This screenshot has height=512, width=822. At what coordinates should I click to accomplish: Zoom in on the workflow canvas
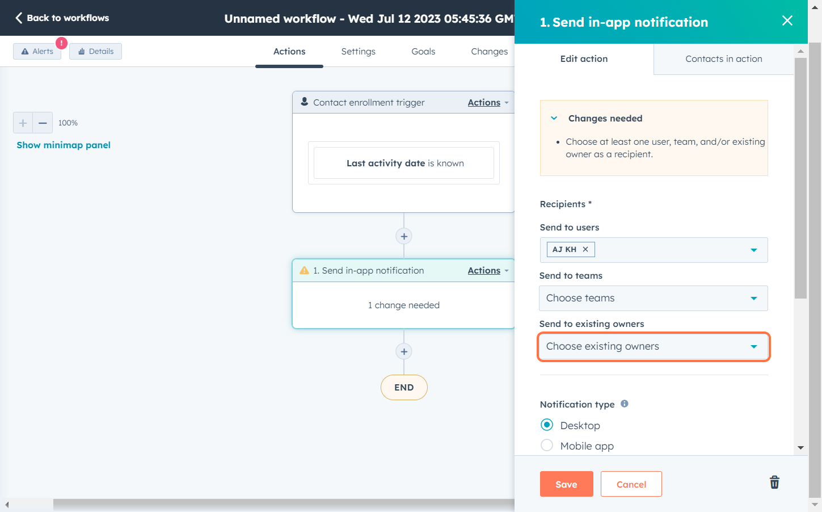pyautogui.click(x=23, y=123)
